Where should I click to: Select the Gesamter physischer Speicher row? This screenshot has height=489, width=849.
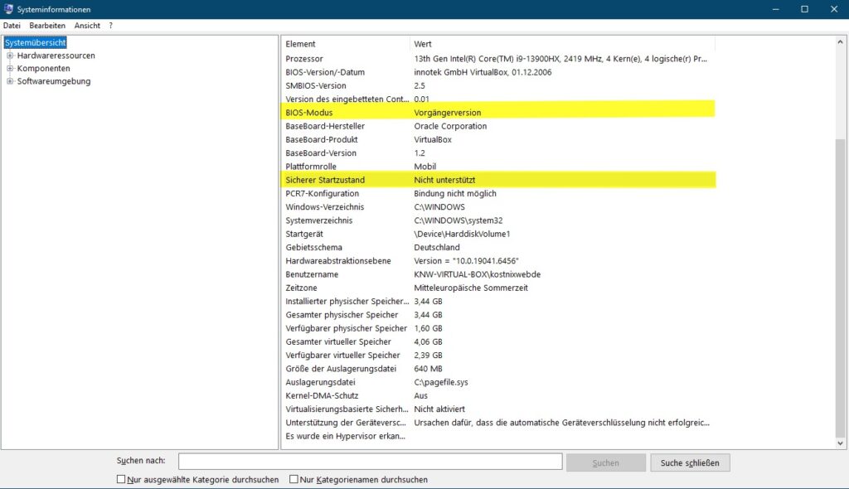(498, 315)
